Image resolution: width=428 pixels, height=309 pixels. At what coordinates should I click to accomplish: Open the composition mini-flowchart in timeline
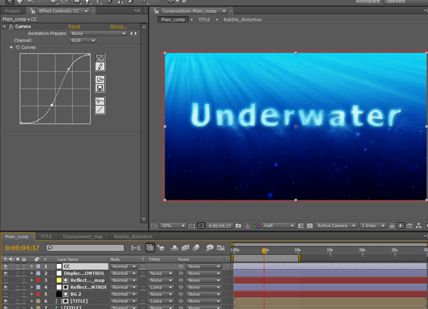[x=136, y=248]
